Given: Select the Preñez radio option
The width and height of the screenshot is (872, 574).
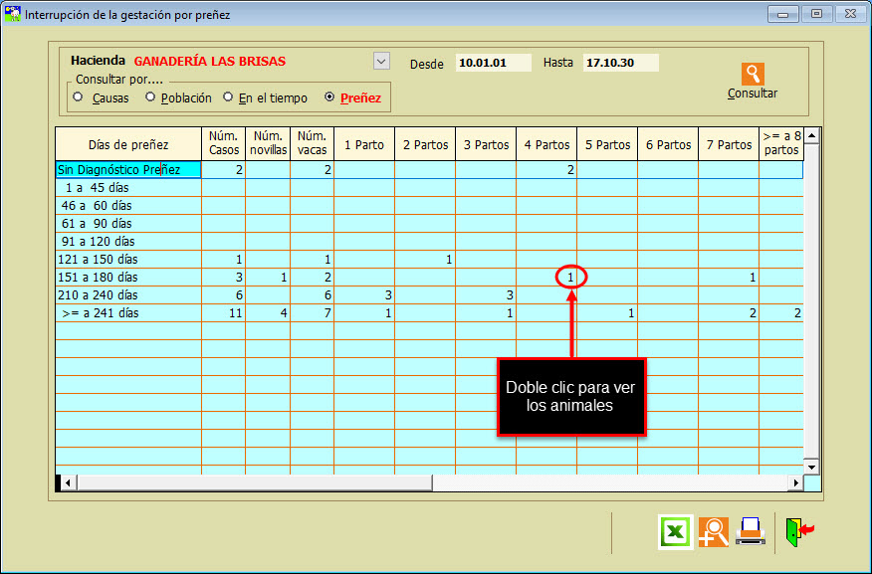Looking at the screenshot, I should click(329, 97).
